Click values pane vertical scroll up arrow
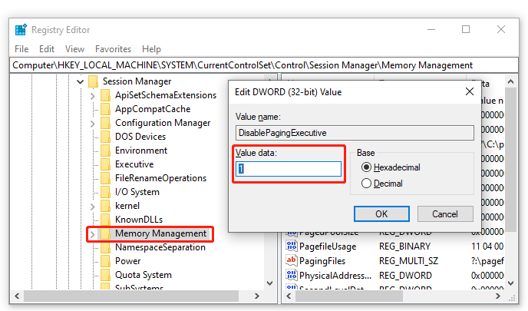Screen dimensions: 528x311 pos(511,81)
